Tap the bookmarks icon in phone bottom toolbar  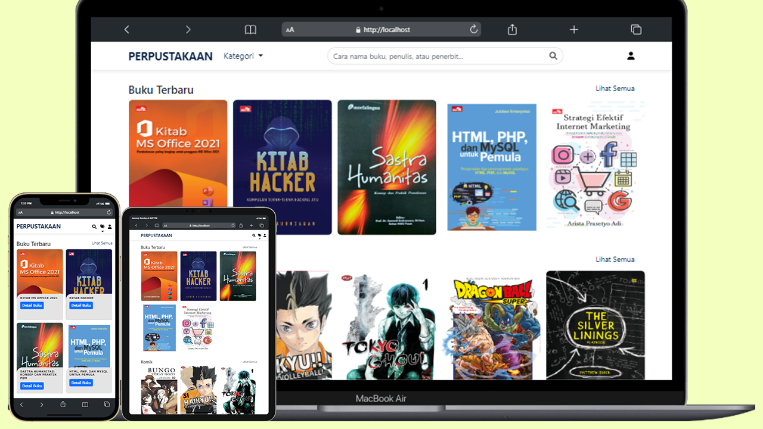(x=85, y=405)
